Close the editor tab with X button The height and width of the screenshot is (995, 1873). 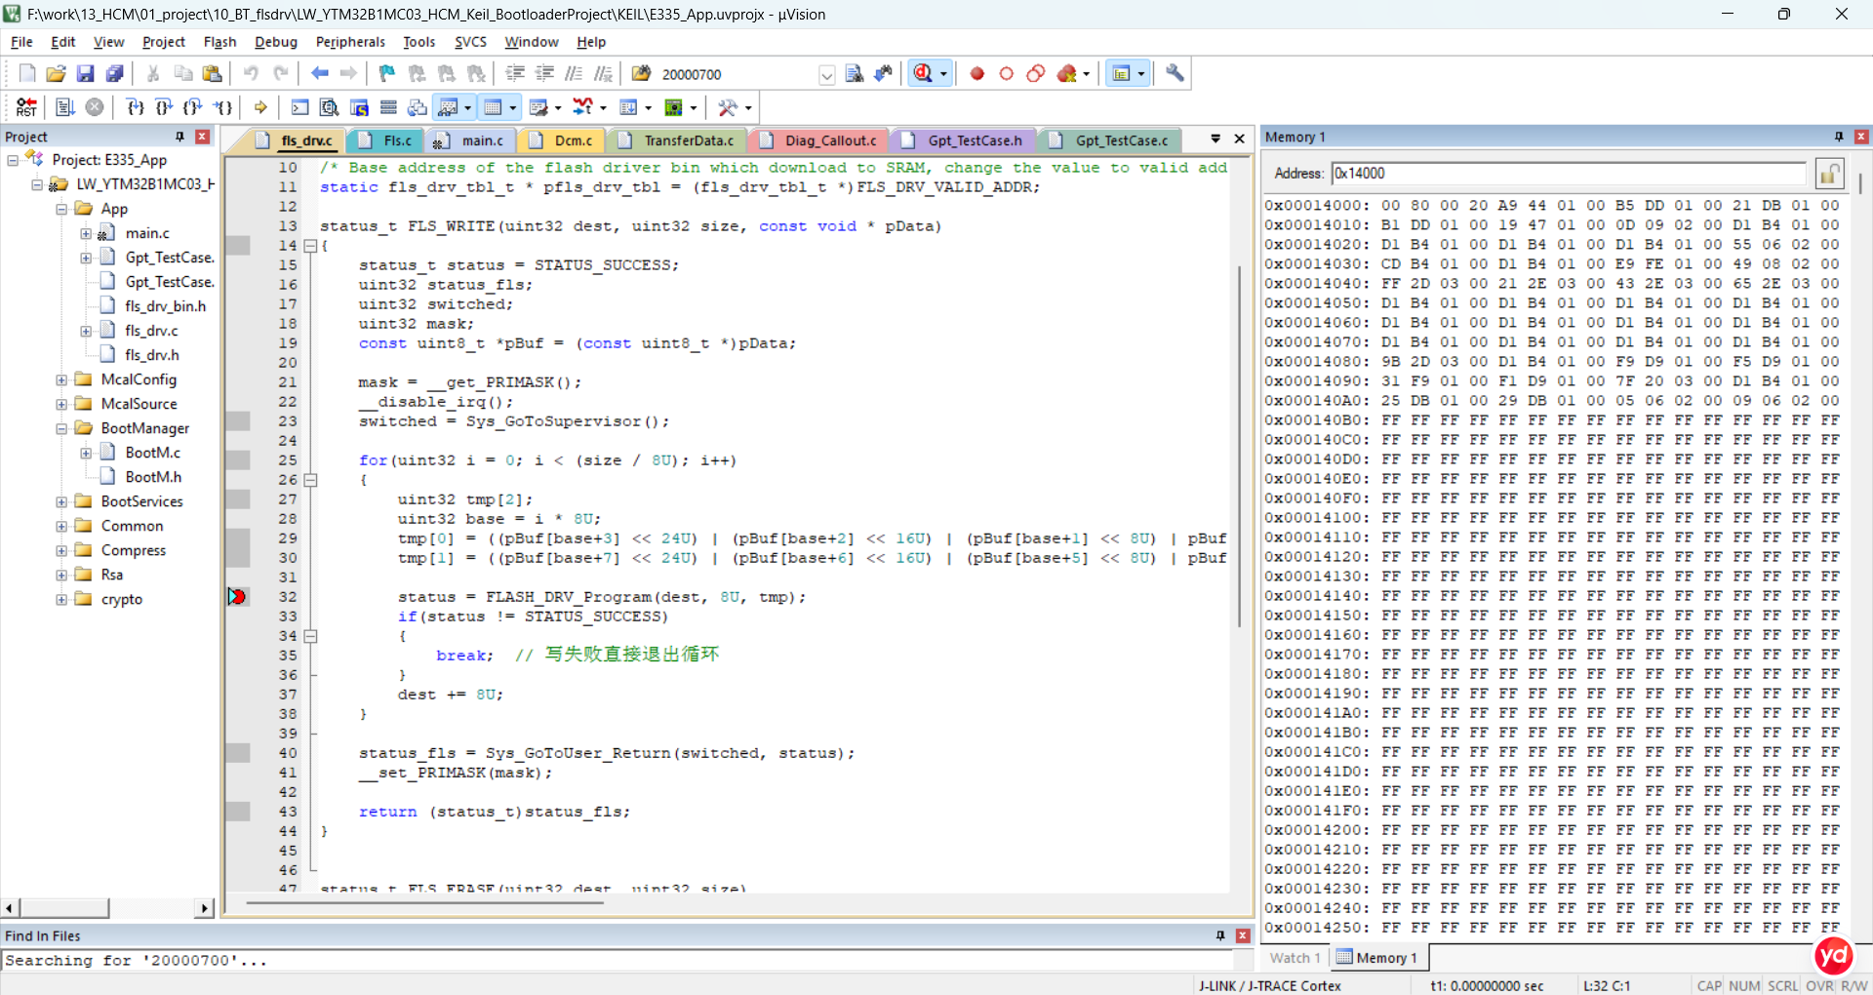[1240, 139]
